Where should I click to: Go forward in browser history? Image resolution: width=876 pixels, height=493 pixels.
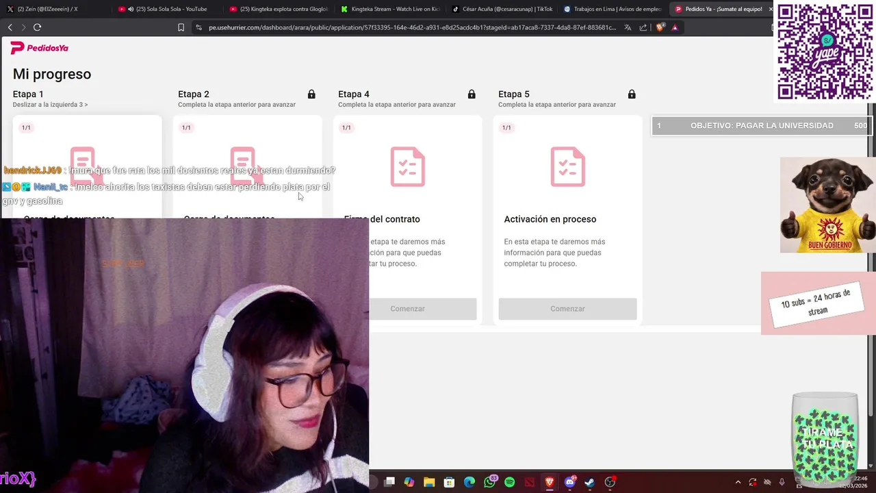tap(23, 27)
